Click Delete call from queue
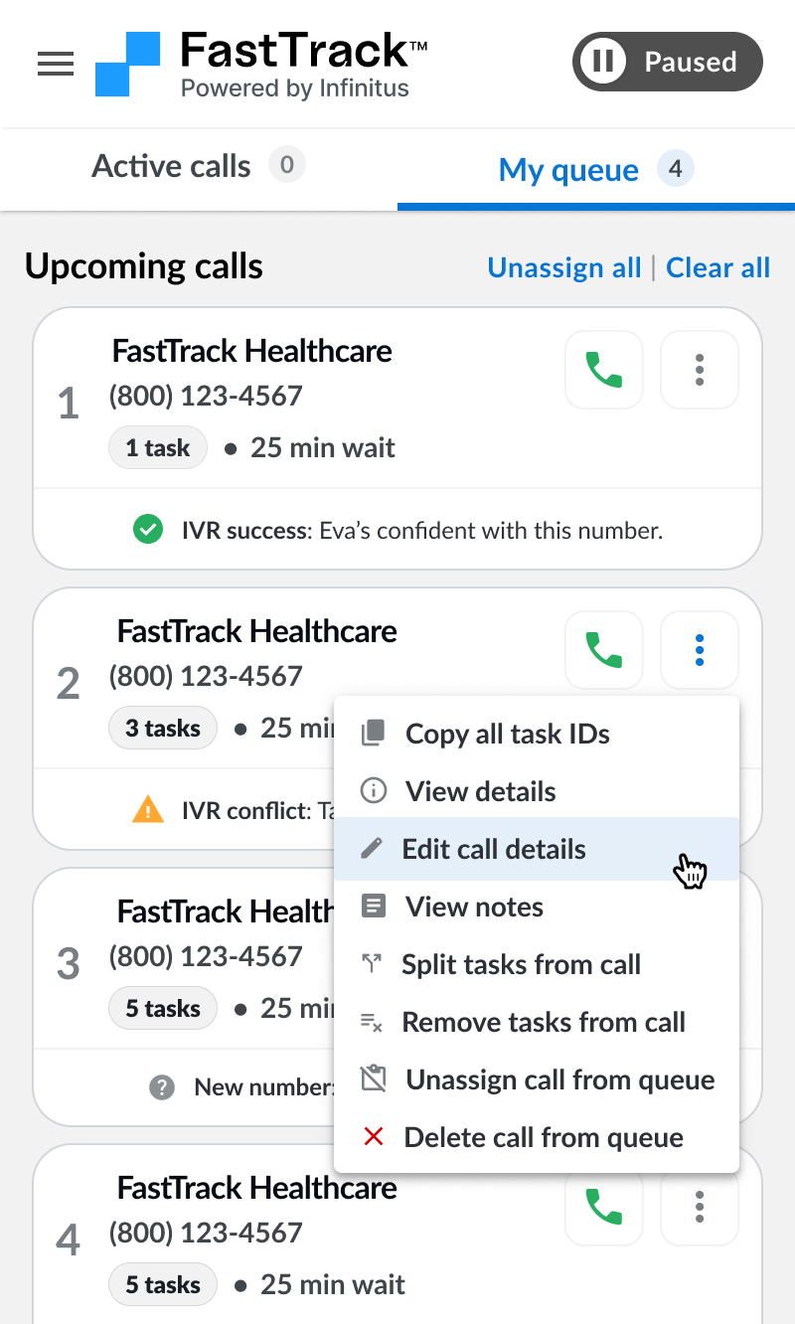Image resolution: width=795 pixels, height=1324 pixels. coord(537,1138)
